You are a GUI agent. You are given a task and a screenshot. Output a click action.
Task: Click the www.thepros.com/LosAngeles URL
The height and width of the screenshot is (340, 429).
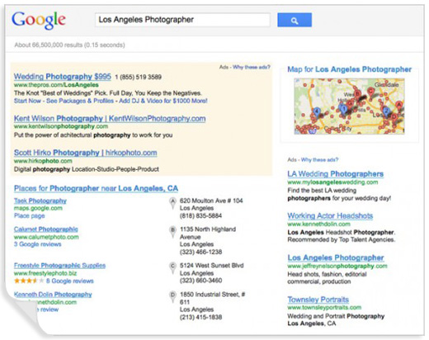pos(56,85)
